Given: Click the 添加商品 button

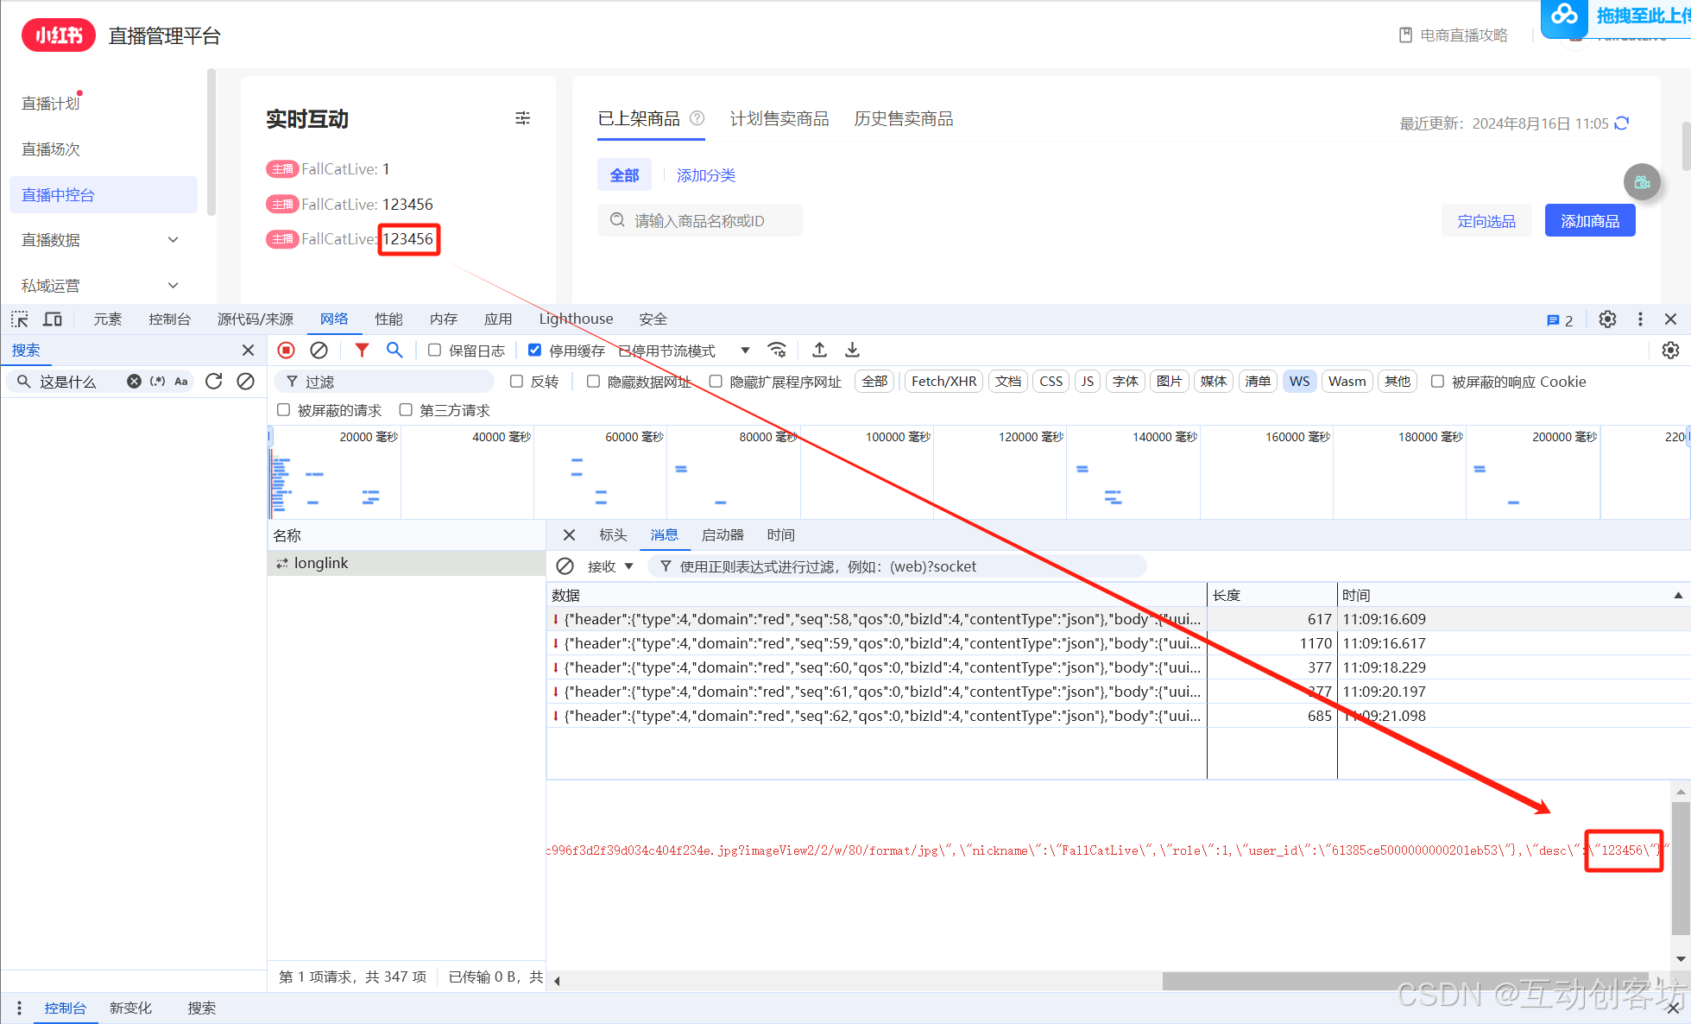Looking at the screenshot, I should click(x=1589, y=221).
